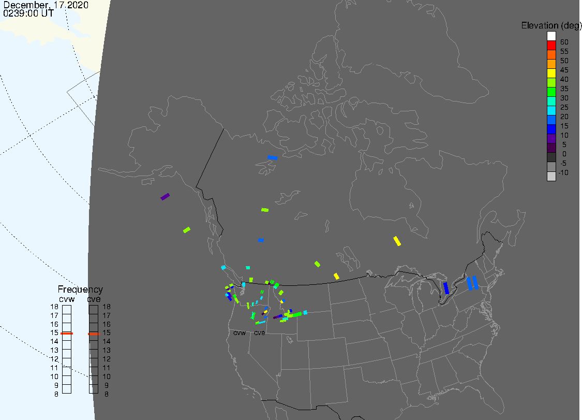Image resolution: width=582 pixels, height=420 pixels.
Task: Click the '0' elevation legend label
Action: [x=564, y=154]
